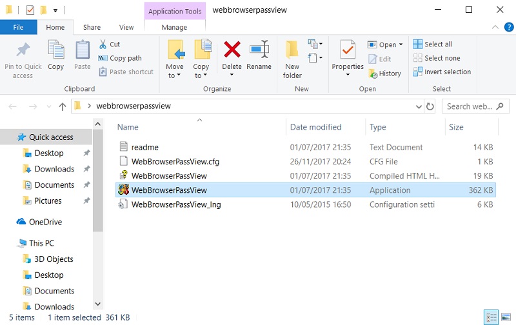
Task: Click the navigation pane scrollbar thumb
Action: point(98,181)
